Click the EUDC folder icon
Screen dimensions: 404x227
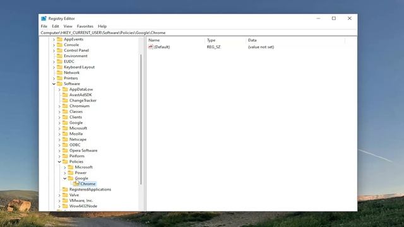60,61
